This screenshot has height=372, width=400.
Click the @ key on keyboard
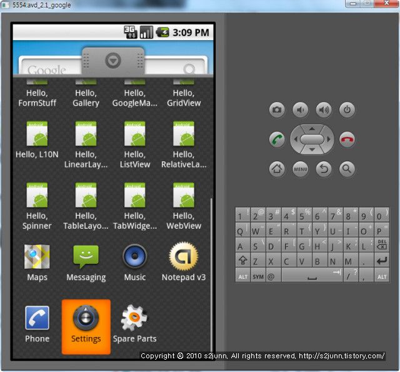[x=274, y=275]
